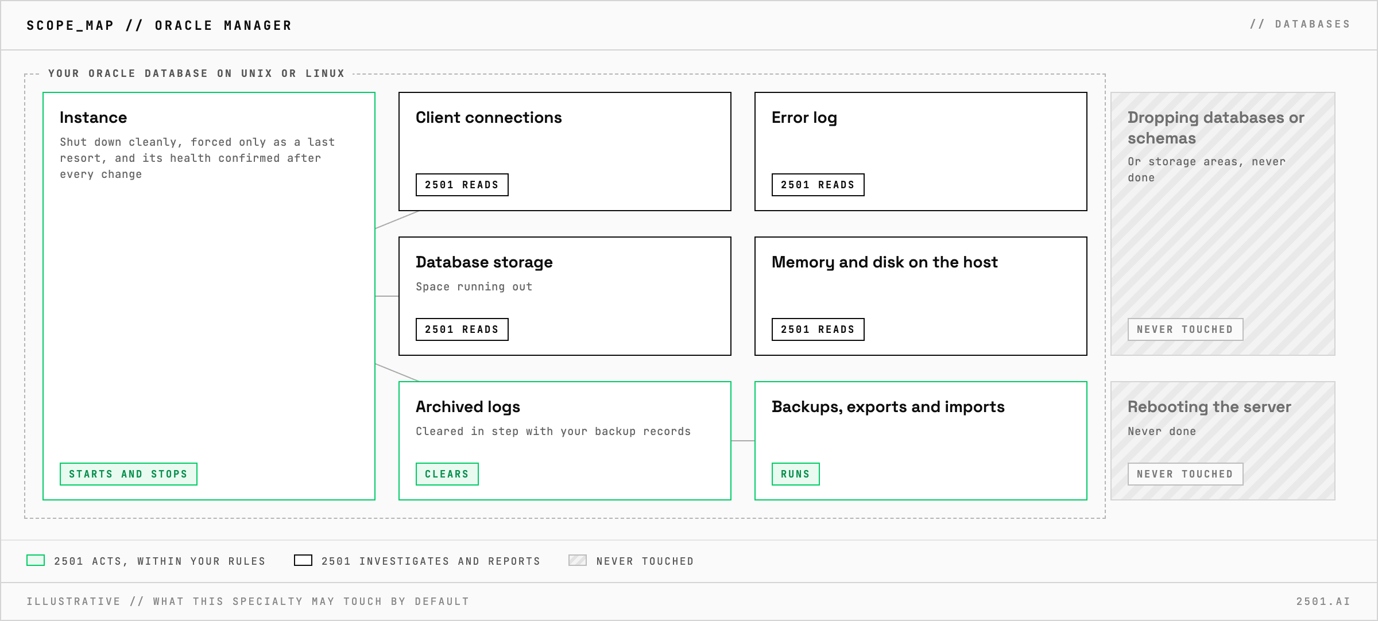This screenshot has width=1378, height=621.
Task: Click the SCOPE_MAP // ORACLE MANAGER title
Action: coord(160,25)
